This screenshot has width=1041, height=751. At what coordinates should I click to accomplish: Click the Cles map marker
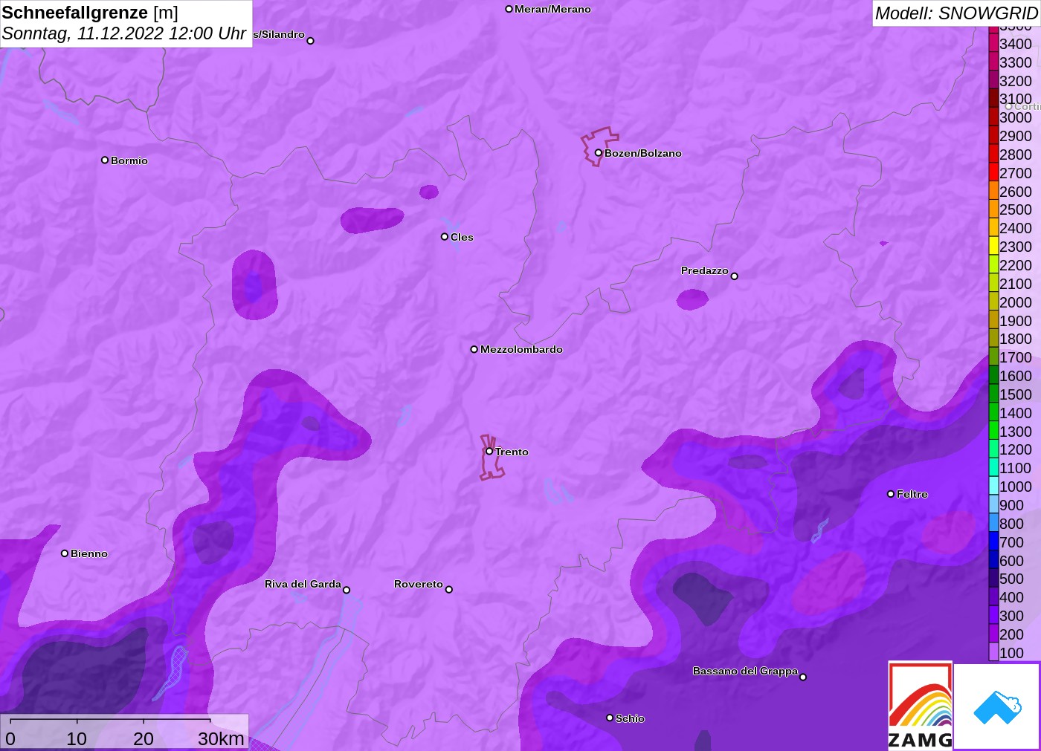tap(445, 237)
